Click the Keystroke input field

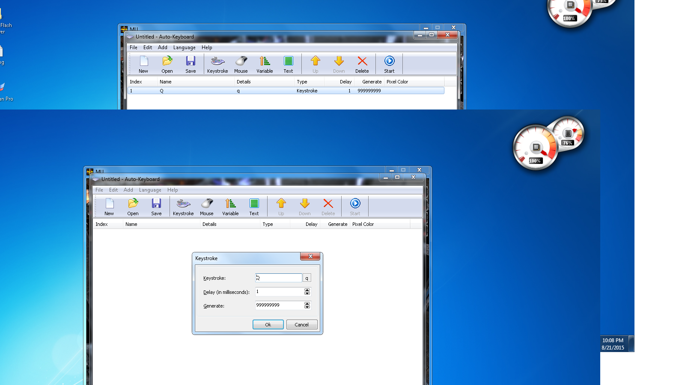(x=278, y=278)
